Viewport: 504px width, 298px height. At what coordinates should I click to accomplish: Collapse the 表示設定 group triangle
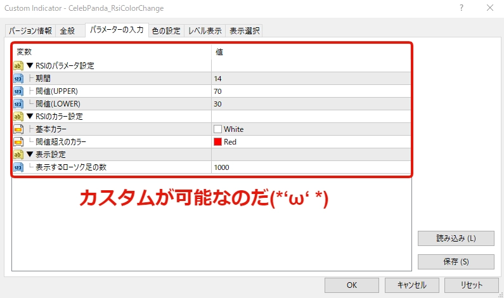click(x=30, y=154)
